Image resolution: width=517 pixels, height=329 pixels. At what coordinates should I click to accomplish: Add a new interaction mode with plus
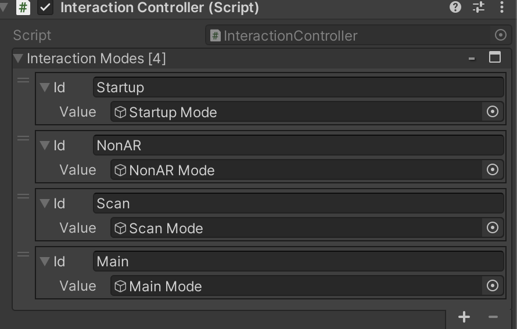tap(464, 317)
